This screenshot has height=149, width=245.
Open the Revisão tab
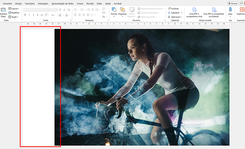click(x=90, y=3)
